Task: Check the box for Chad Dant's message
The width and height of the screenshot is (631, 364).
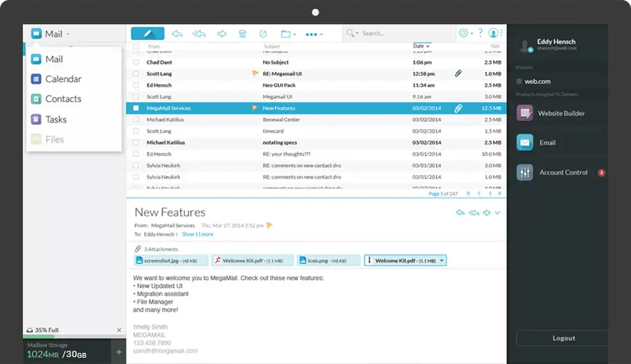Action: pyautogui.click(x=136, y=62)
